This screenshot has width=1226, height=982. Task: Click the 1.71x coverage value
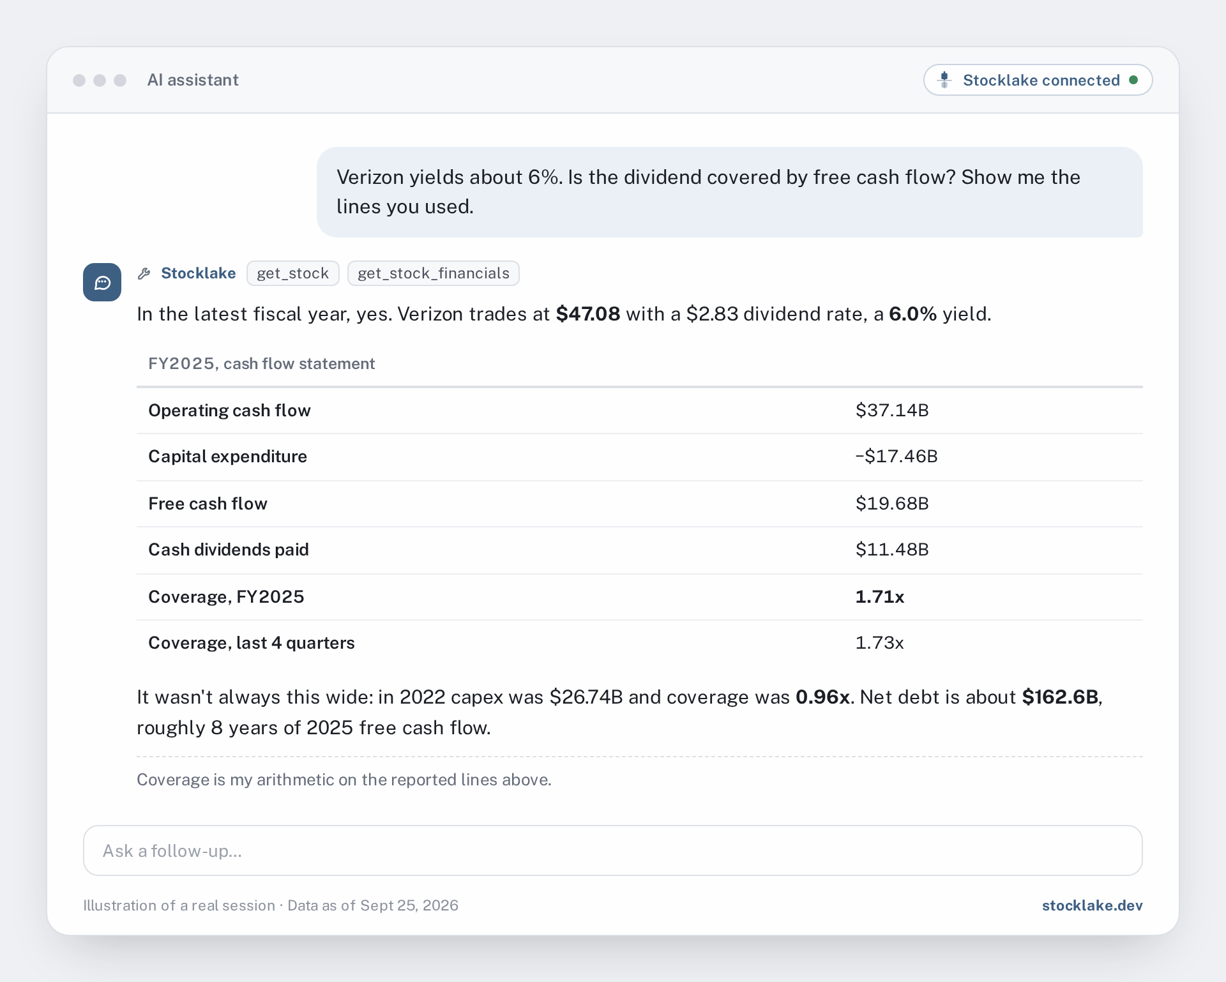point(880,597)
